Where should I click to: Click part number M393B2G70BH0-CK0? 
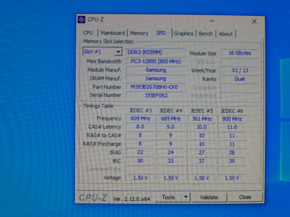tap(156, 87)
